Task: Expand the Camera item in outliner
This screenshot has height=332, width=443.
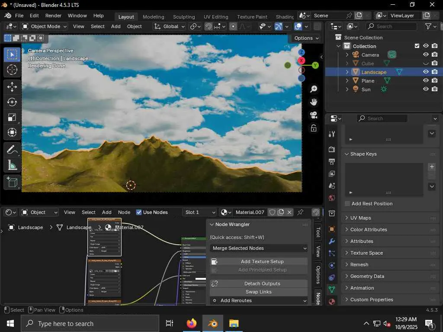Action: (347, 55)
